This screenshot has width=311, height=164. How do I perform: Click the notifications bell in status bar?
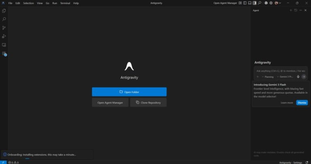[x=307, y=162]
